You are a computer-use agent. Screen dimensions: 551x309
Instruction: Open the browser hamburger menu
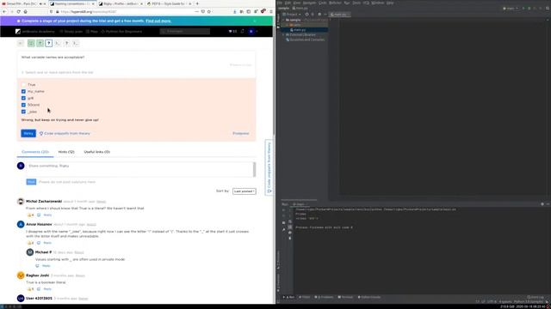[270, 11]
